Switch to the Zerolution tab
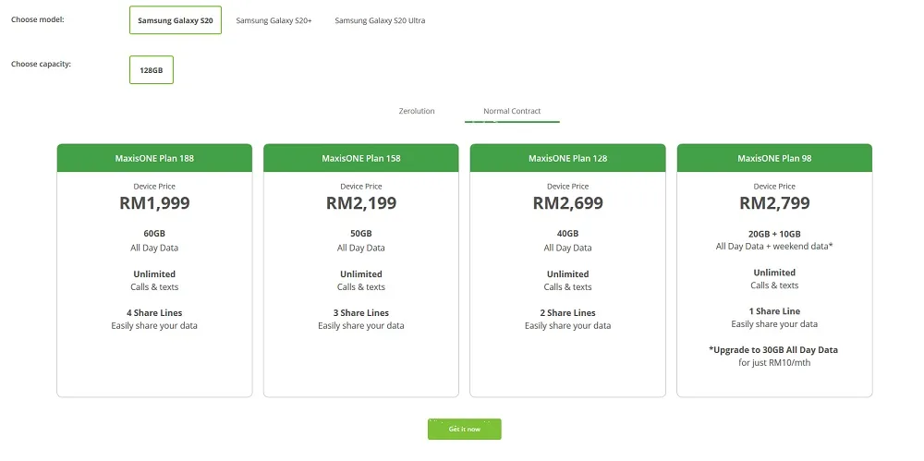The height and width of the screenshot is (461, 924). 417,111
